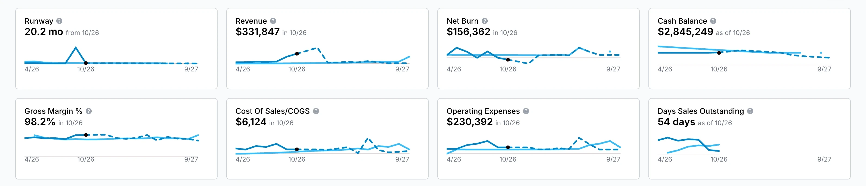866x186 pixels.
Task: Open the Revenue help icon
Action: pyautogui.click(x=273, y=21)
